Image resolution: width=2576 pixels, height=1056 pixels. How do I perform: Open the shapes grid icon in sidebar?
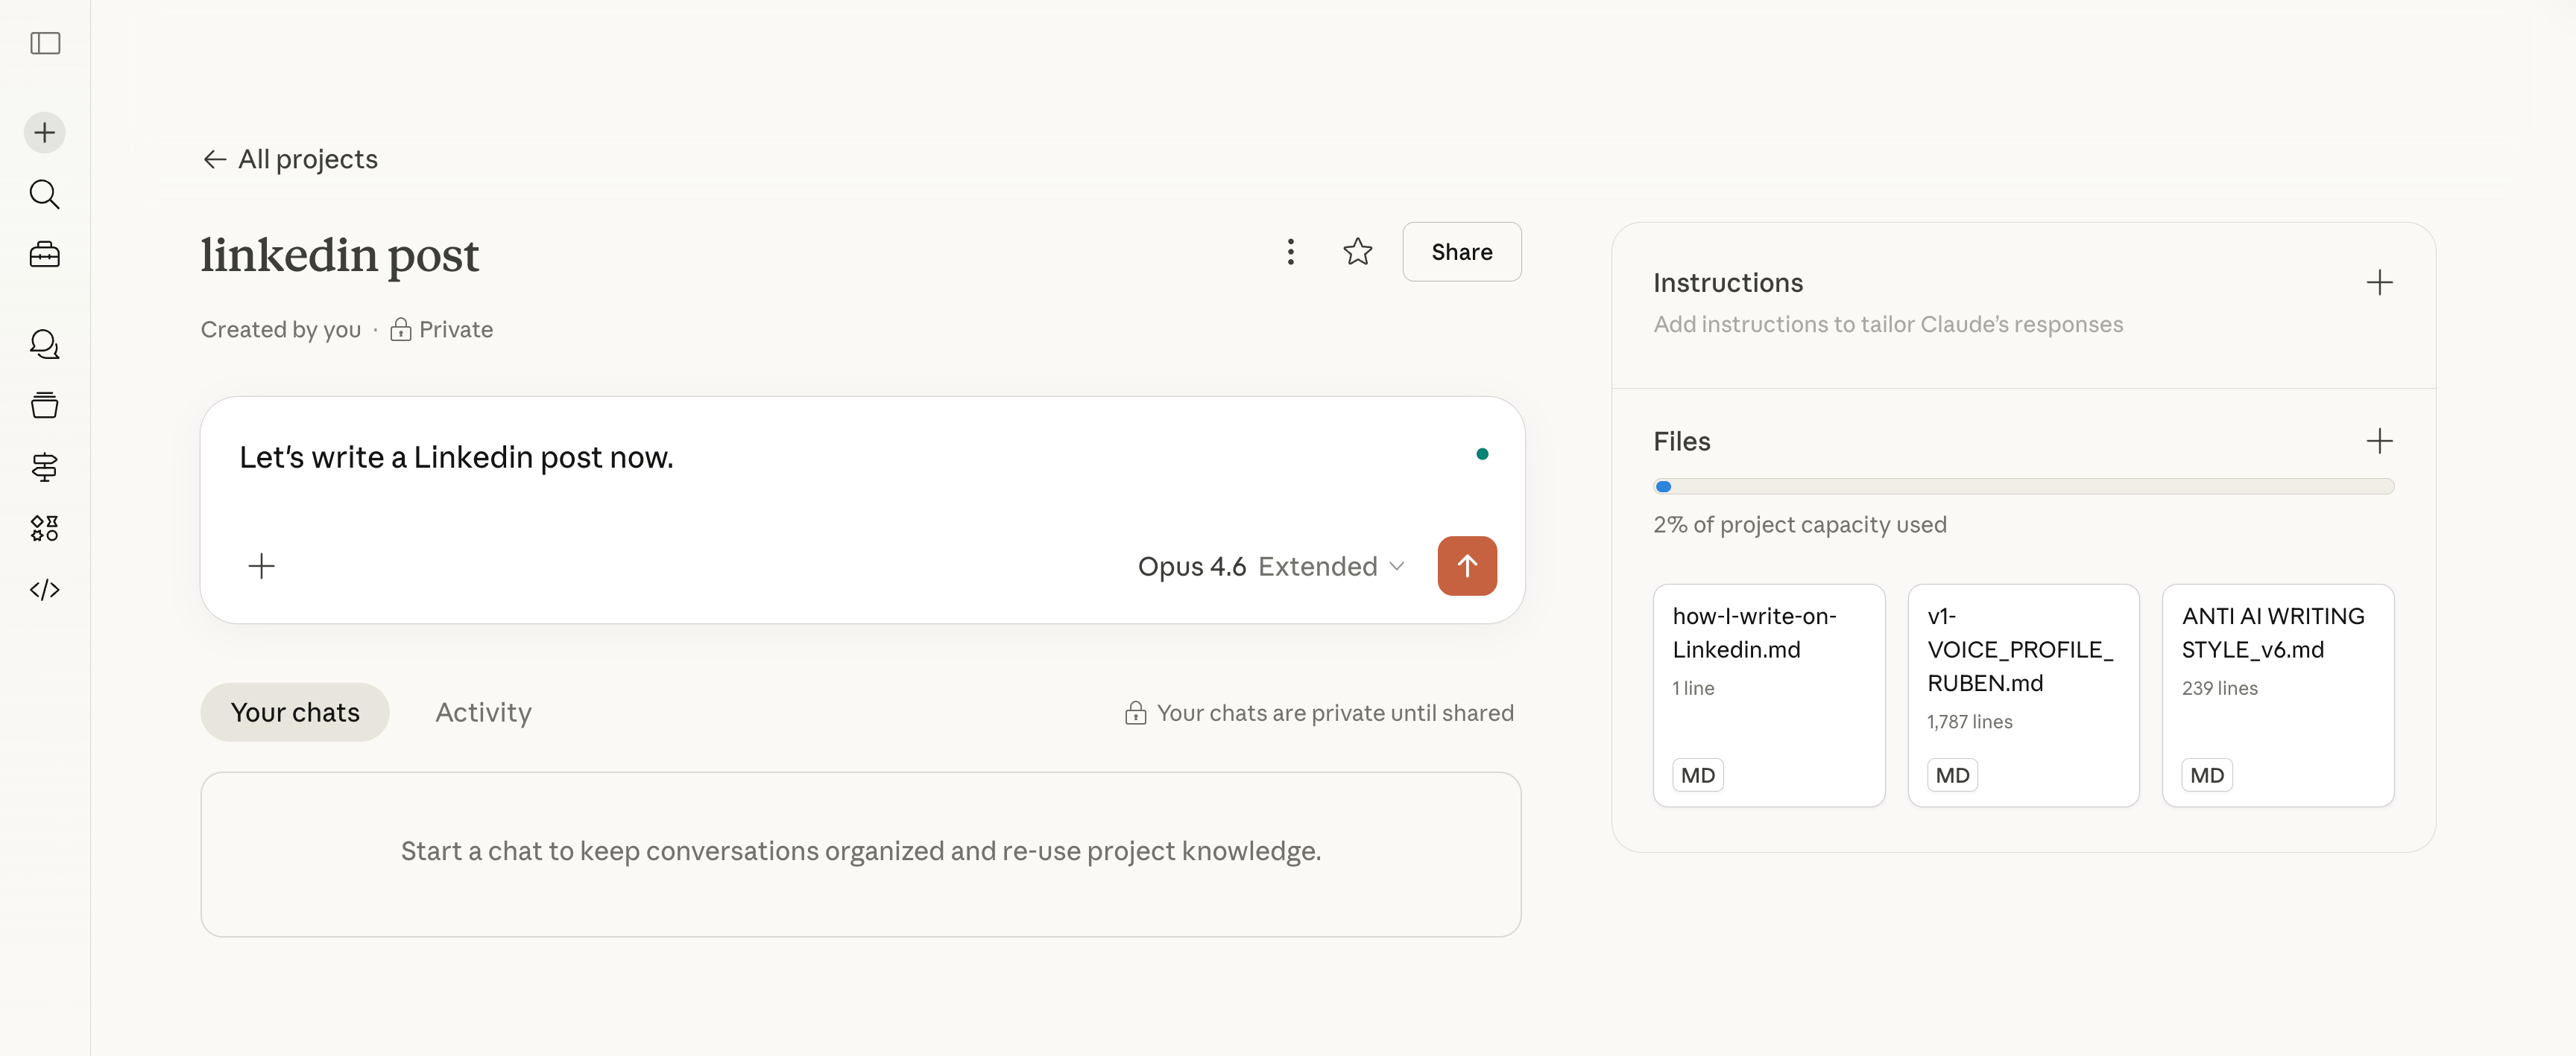pos(45,527)
